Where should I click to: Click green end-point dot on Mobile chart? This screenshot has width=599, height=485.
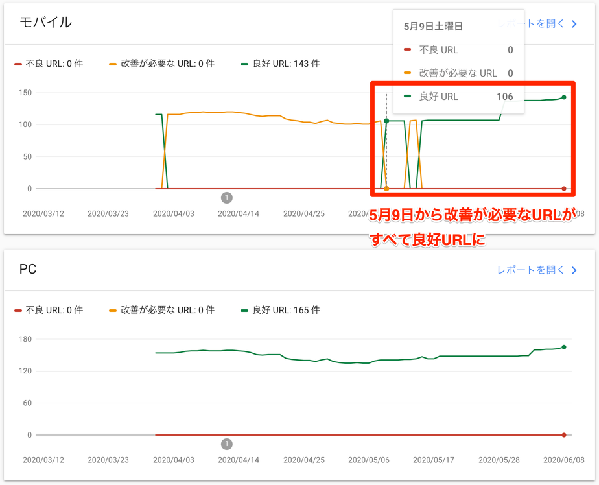564,97
